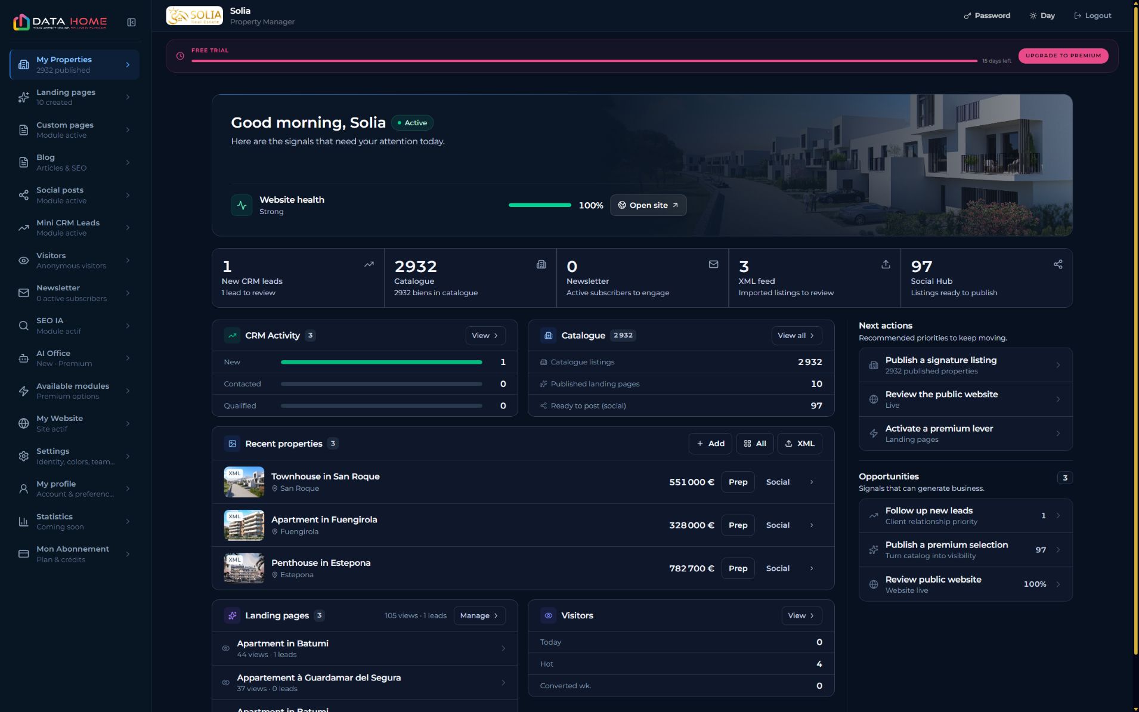Open Mini CRM Leads menu item

[75, 228]
